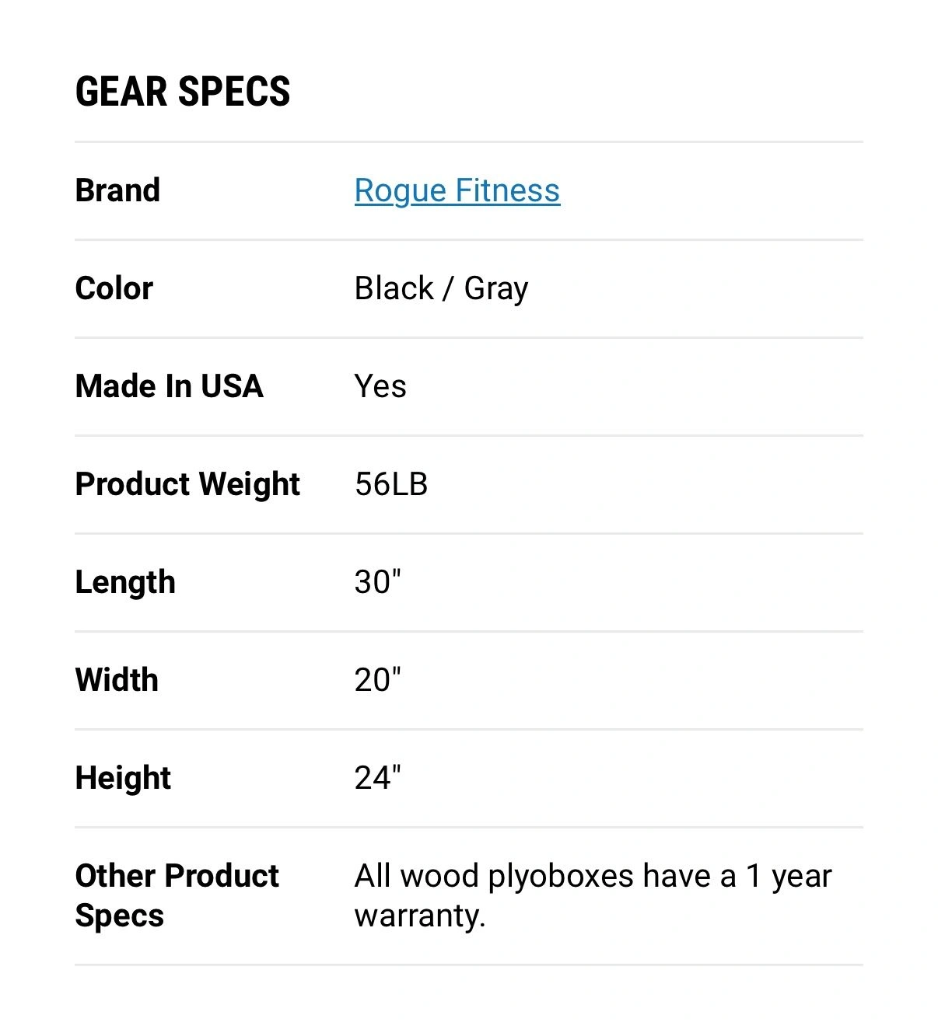Click the Width row label
This screenshot has width=938, height=1022.
[x=117, y=680]
